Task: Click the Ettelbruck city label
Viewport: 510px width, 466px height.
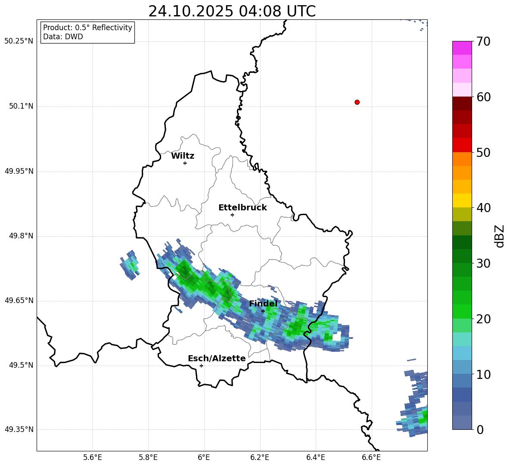Action: point(243,208)
